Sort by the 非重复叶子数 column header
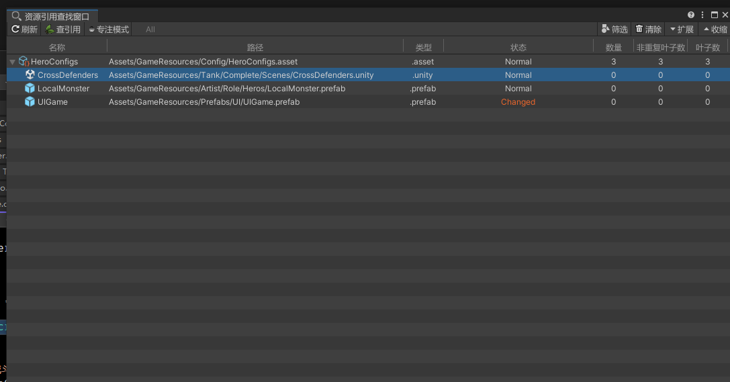This screenshot has width=730, height=382. [x=661, y=48]
